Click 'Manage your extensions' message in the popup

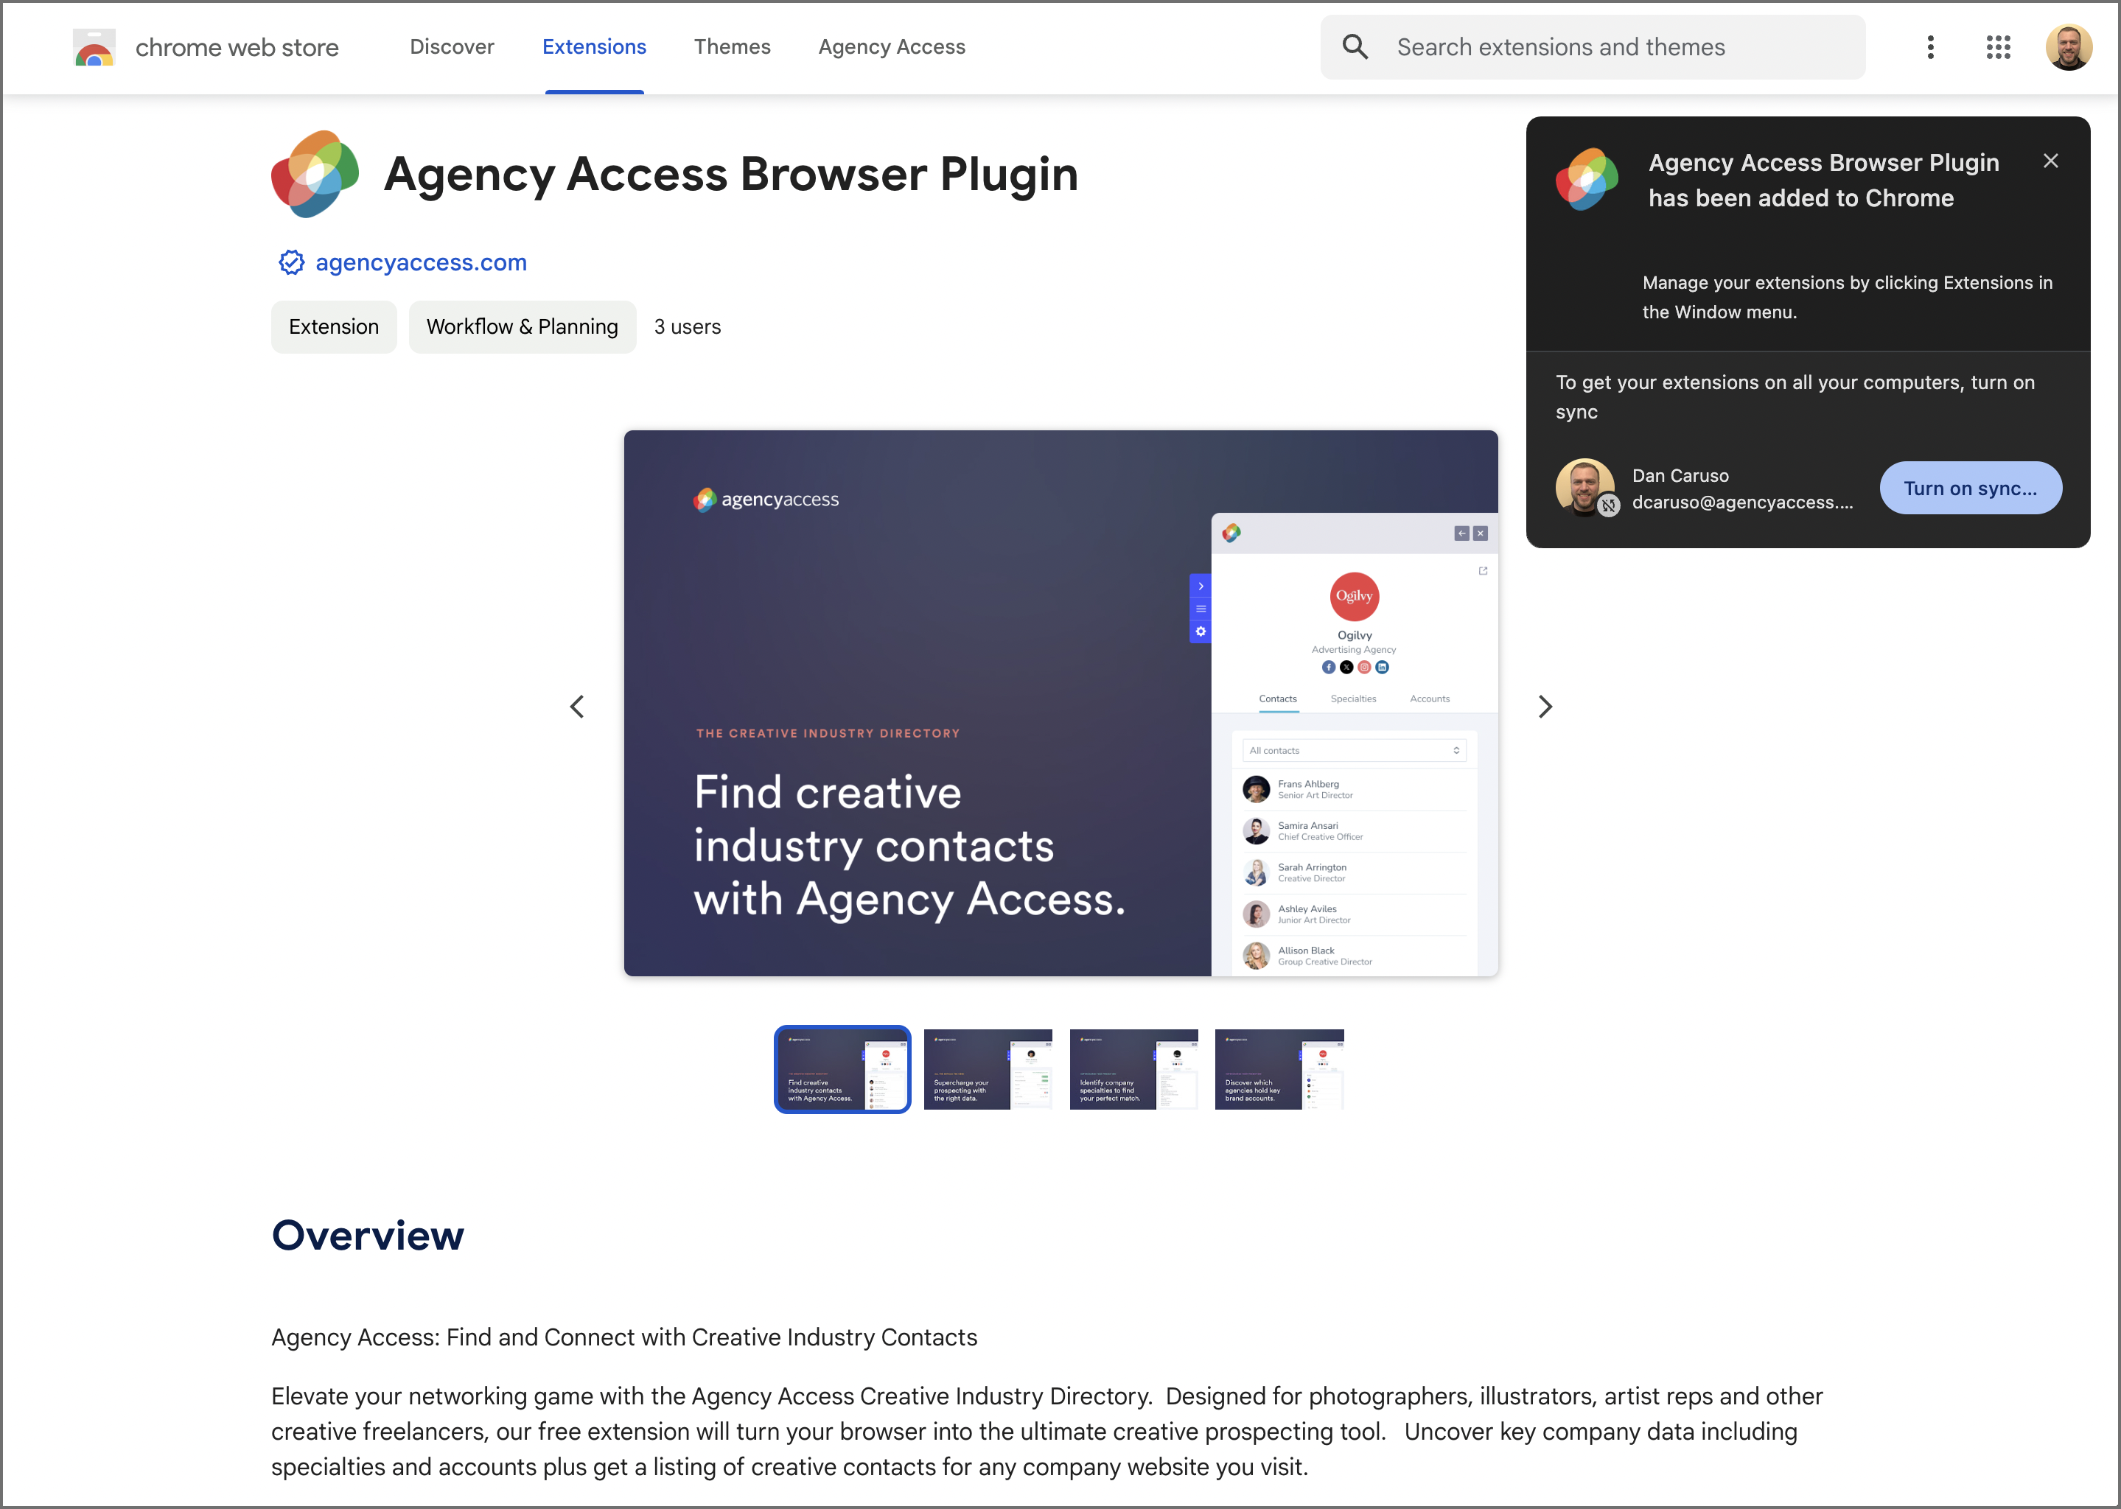[x=1848, y=298]
